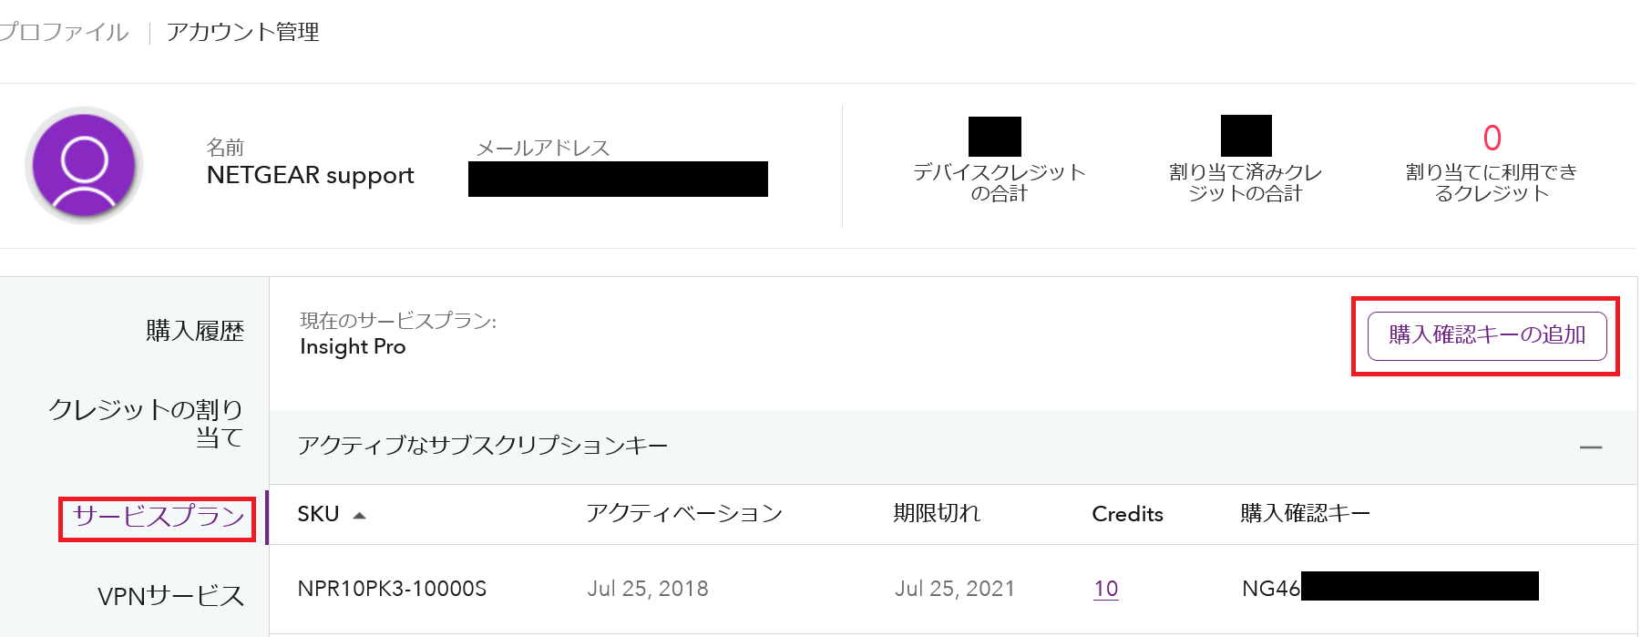The image size is (1641, 637).
Task: Click the 期限切れ column header
Action: 937,514
